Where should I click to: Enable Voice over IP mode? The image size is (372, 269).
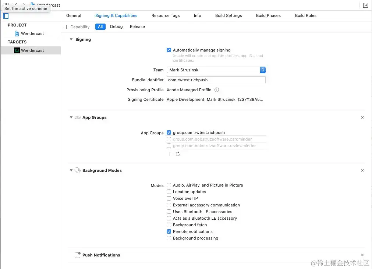pos(169,198)
